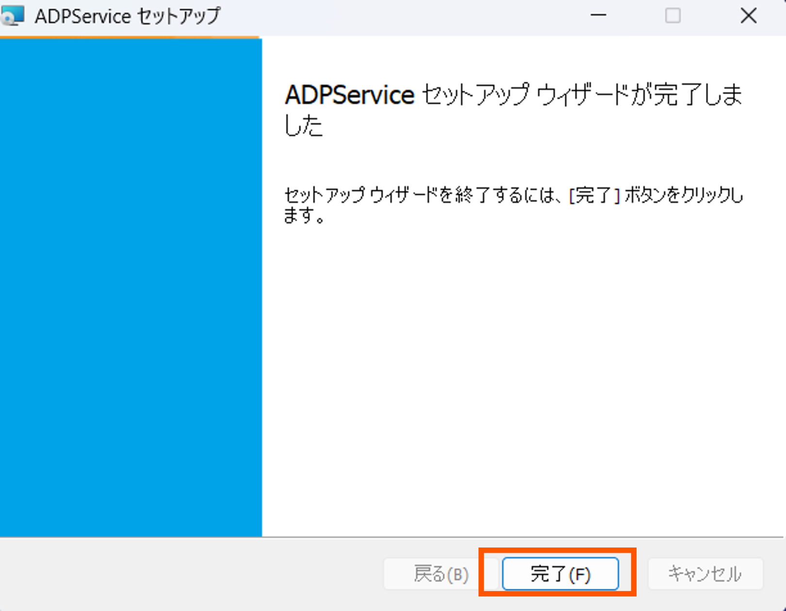The width and height of the screenshot is (786, 611).
Task: Click the empty white area below the instructions
Action: 523,378
